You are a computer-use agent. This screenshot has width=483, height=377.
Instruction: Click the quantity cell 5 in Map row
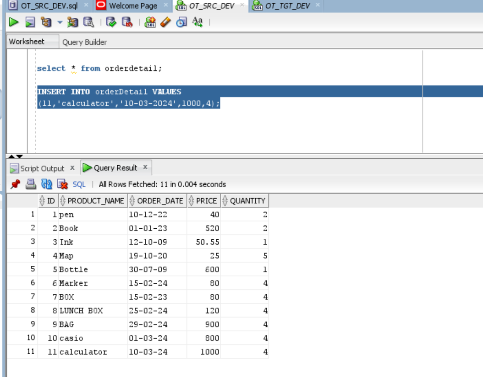pos(245,256)
